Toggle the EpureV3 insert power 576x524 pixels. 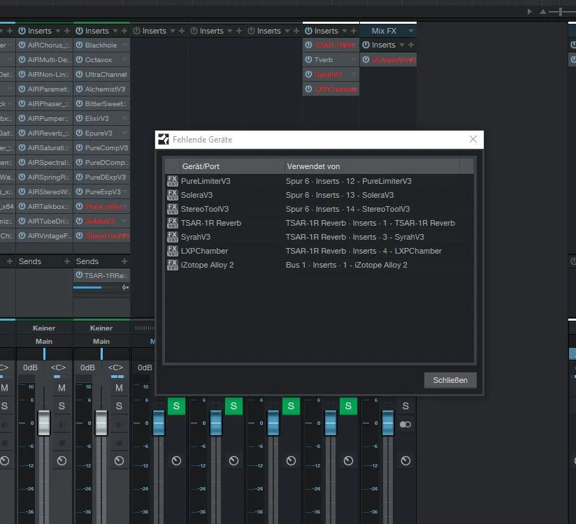click(x=80, y=133)
